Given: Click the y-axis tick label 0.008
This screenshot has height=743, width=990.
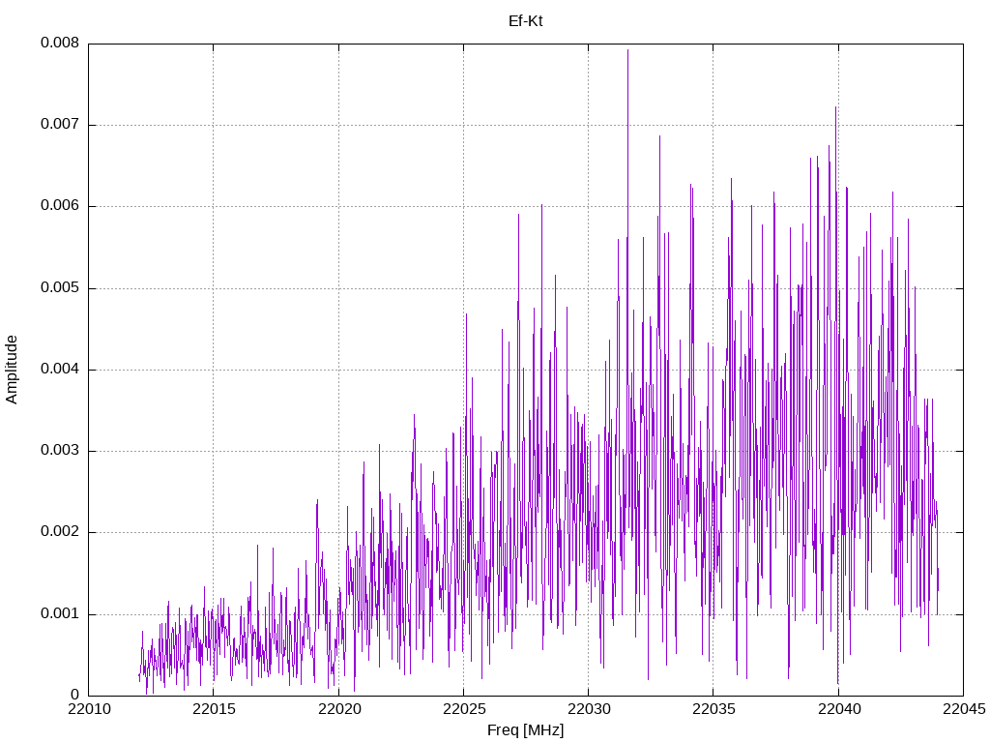Looking at the screenshot, I should pyautogui.click(x=60, y=43).
